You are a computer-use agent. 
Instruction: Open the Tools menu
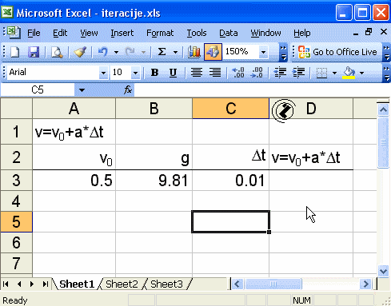197,33
